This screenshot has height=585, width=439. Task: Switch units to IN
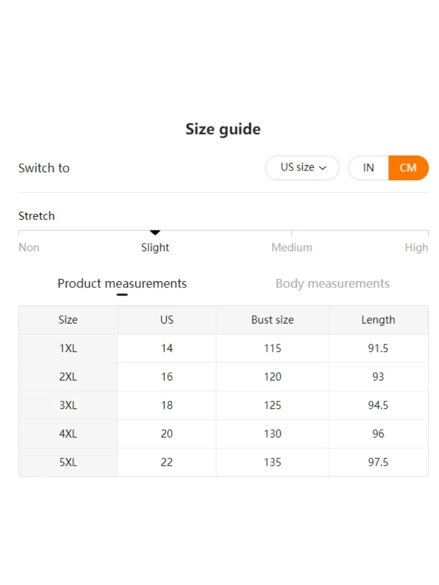point(368,168)
